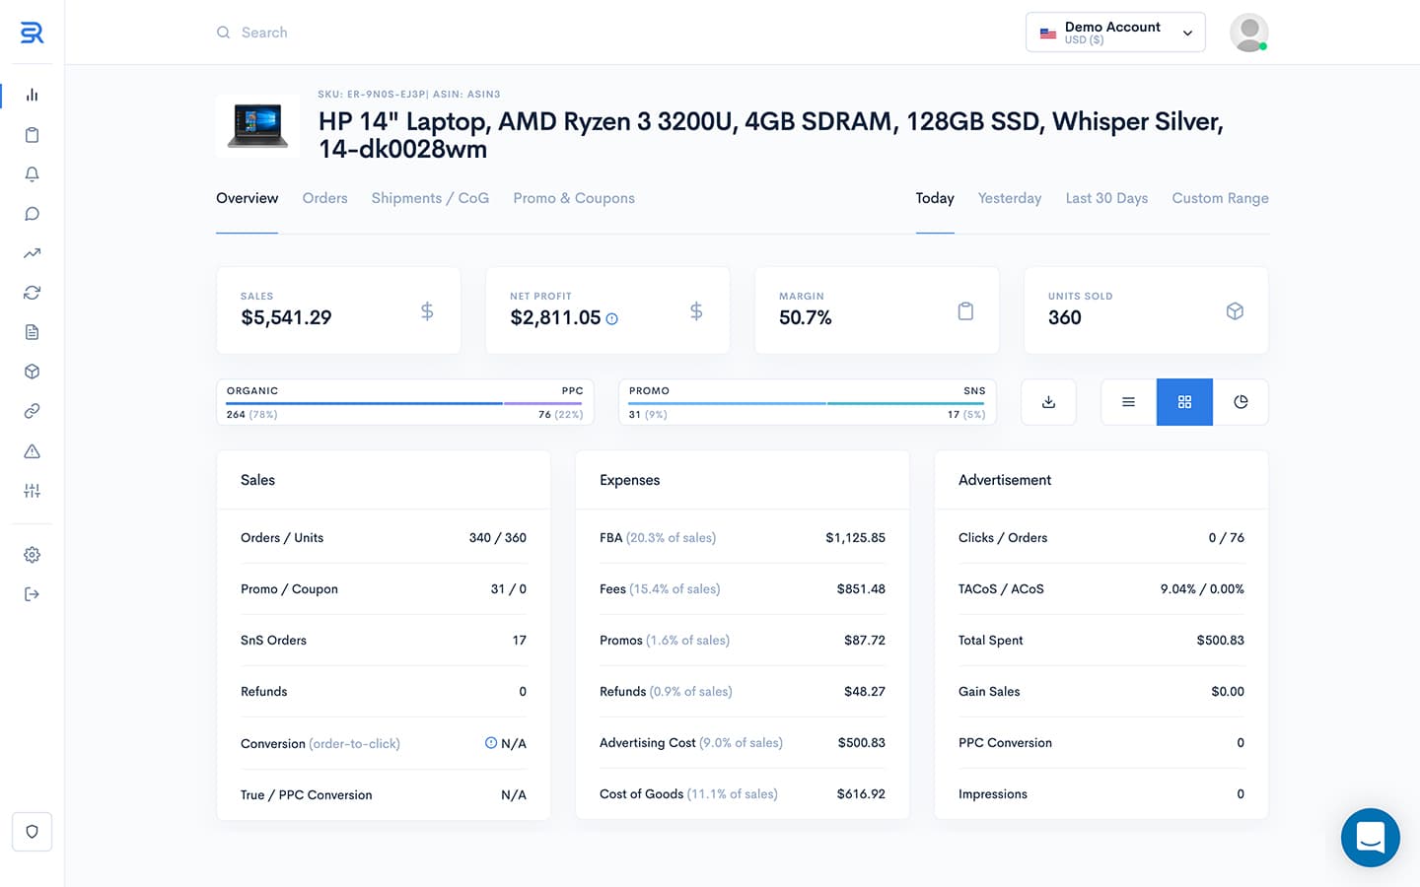
Task: Click the Demo Account dropdown chevron
Action: click(1187, 34)
